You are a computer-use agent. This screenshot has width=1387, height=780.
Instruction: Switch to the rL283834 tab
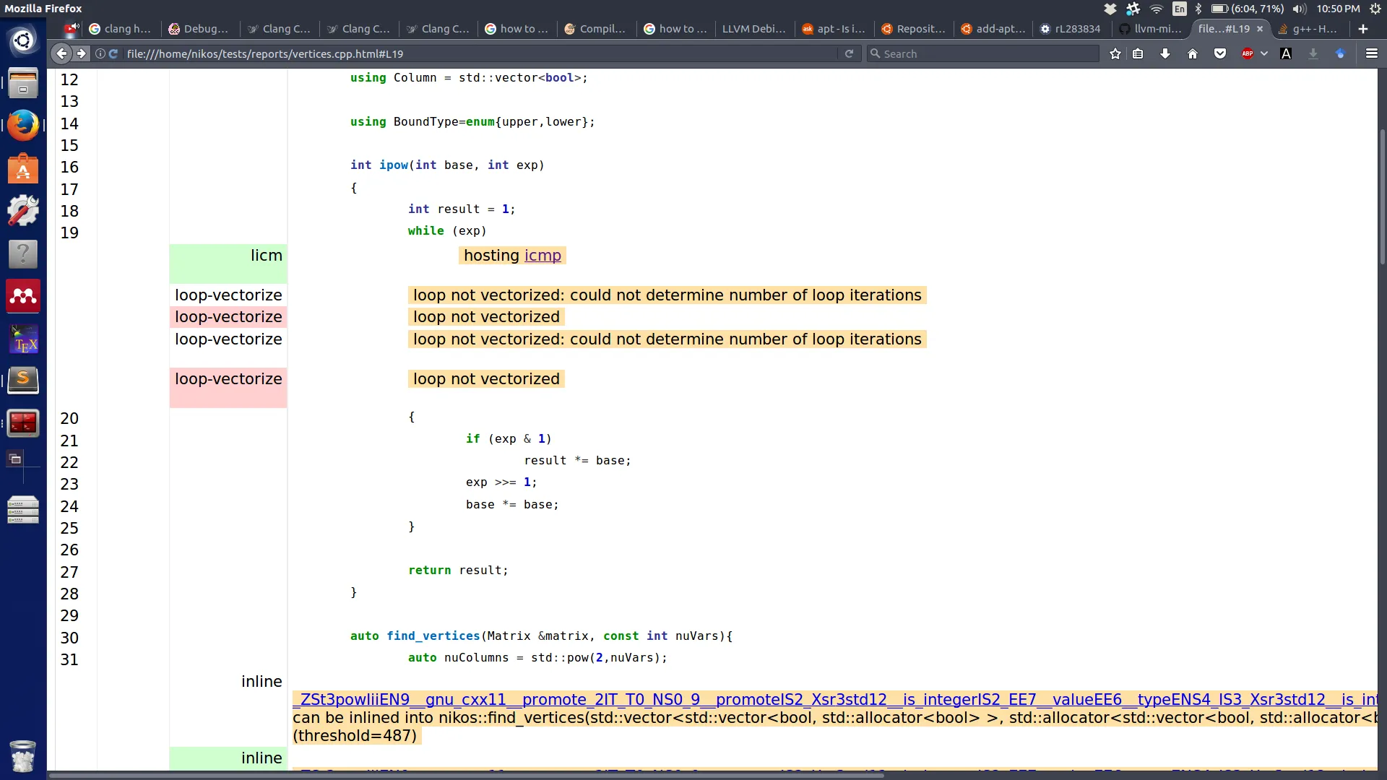point(1076,29)
